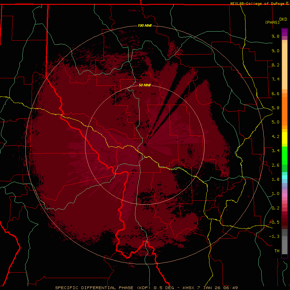Click the 0.2 scale value

(x=275, y=208)
